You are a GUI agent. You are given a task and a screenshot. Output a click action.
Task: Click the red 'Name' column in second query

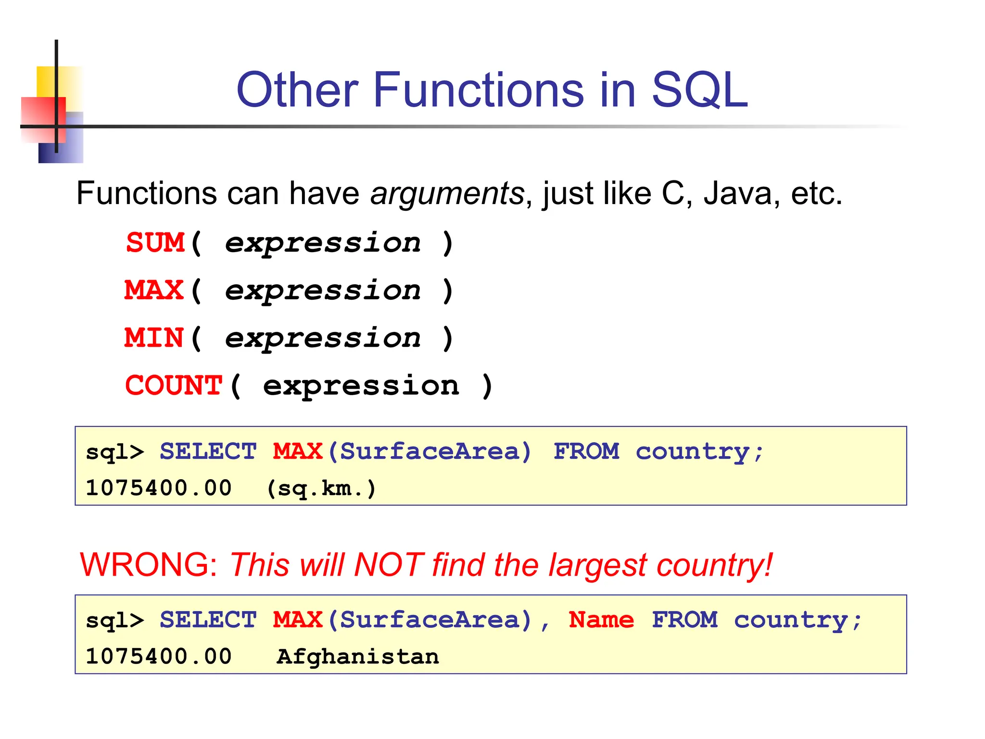point(601,620)
